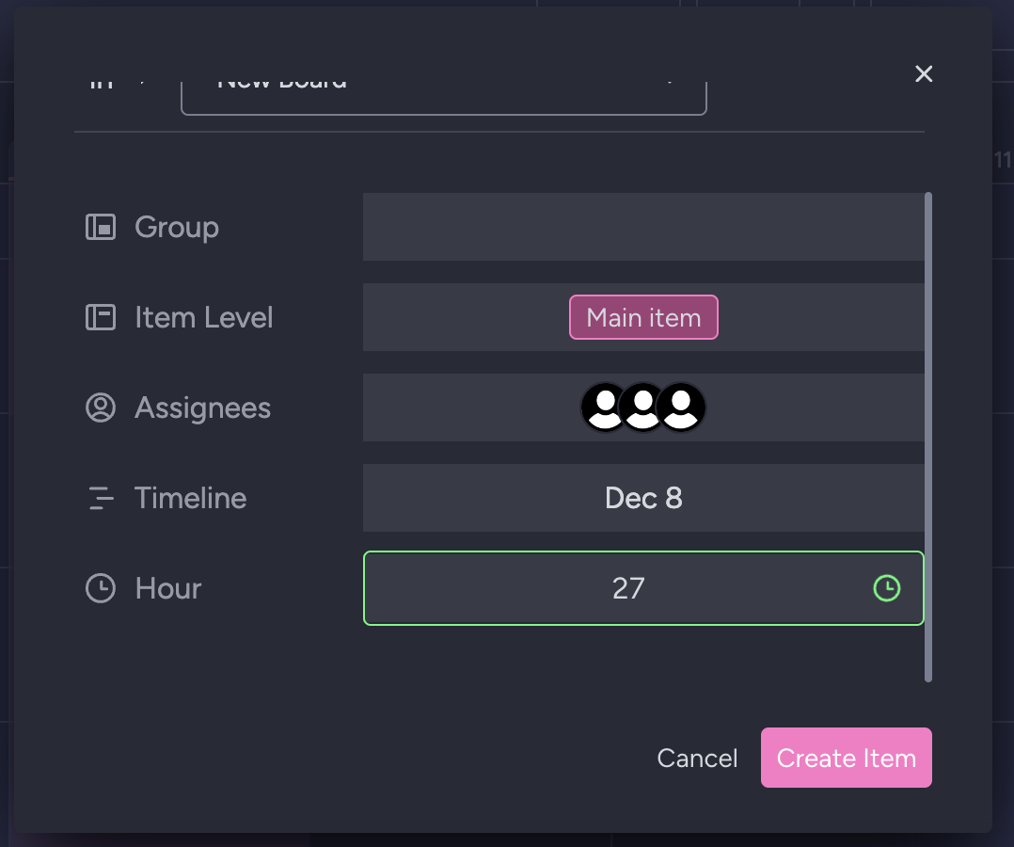Click the Hour clock icon label

[101, 588]
